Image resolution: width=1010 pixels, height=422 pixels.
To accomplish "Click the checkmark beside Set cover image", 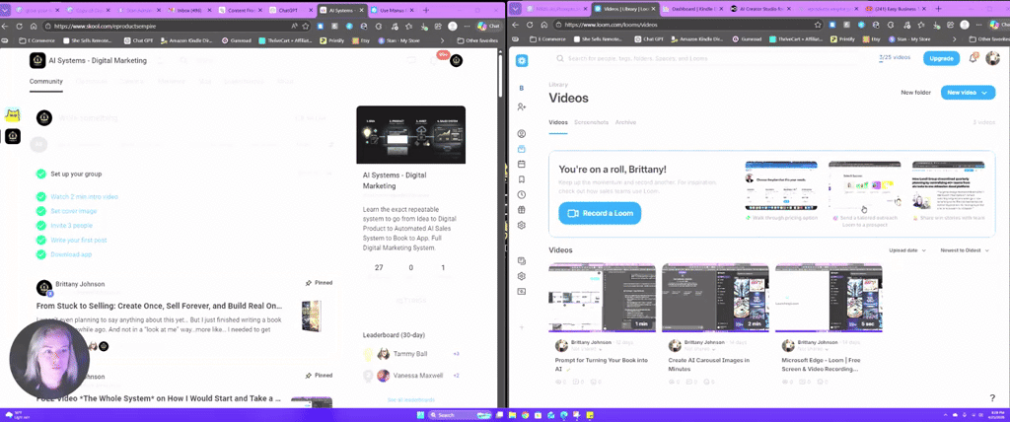I will tap(41, 211).
